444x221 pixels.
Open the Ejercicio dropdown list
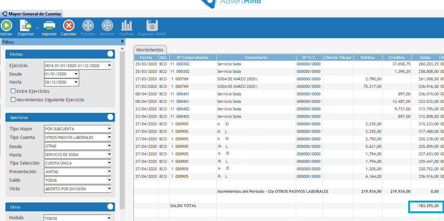(x=109, y=66)
